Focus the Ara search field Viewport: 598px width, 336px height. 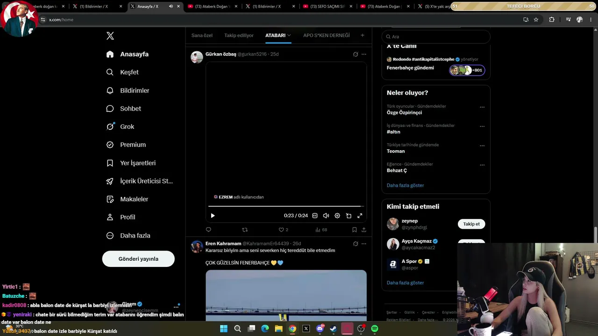click(436, 36)
